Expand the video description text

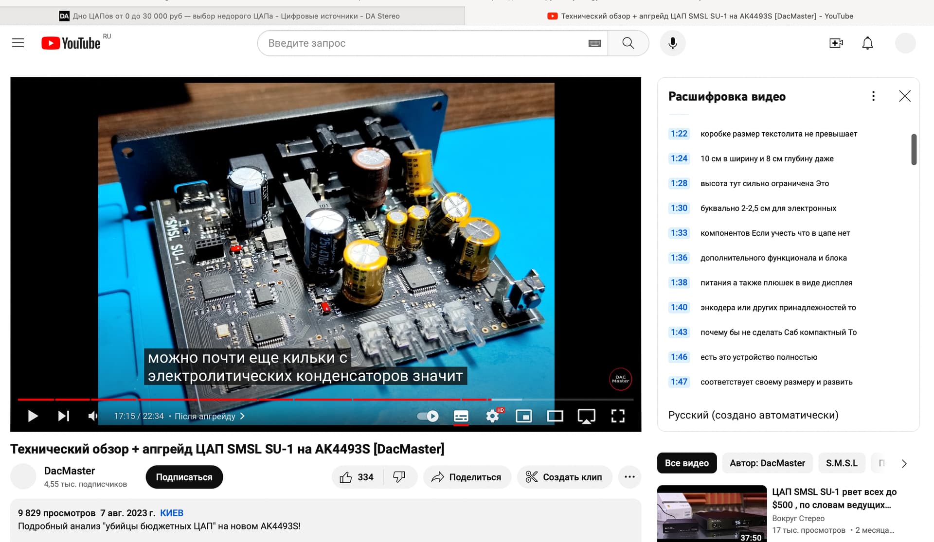point(325,520)
